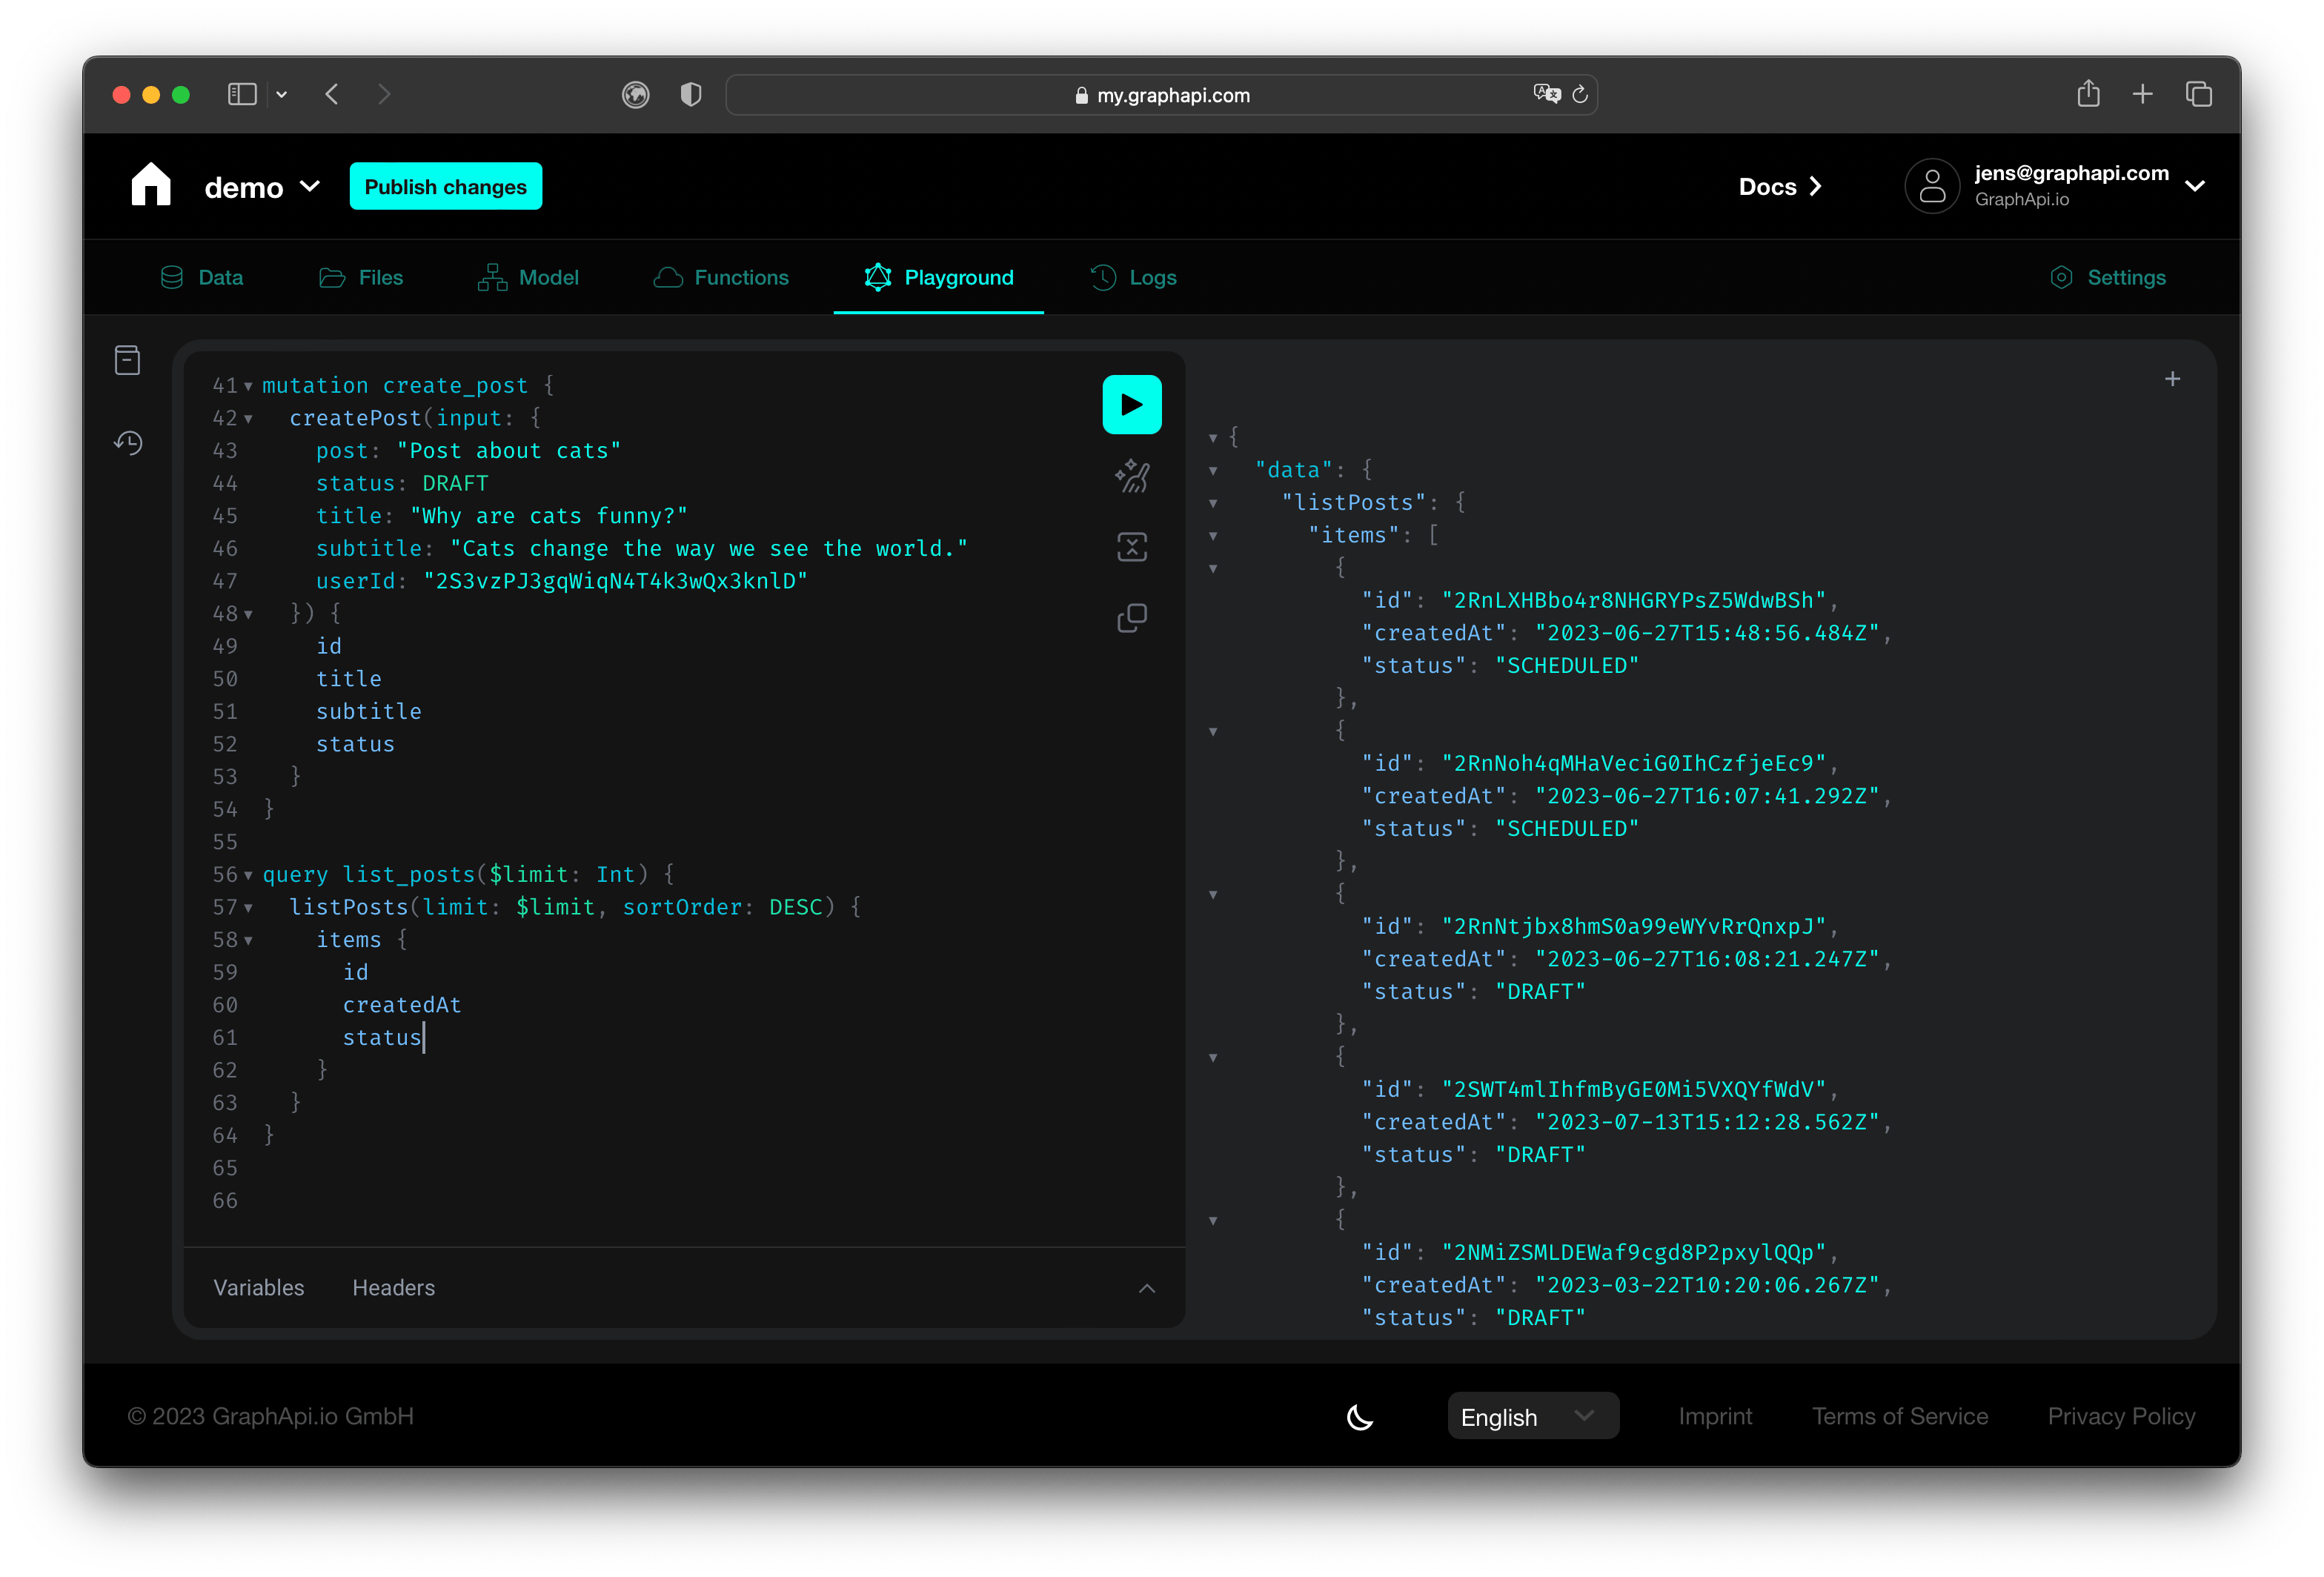This screenshot has width=2324, height=1577.
Task: Click the website settings globe icon
Action: pos(636,94)
